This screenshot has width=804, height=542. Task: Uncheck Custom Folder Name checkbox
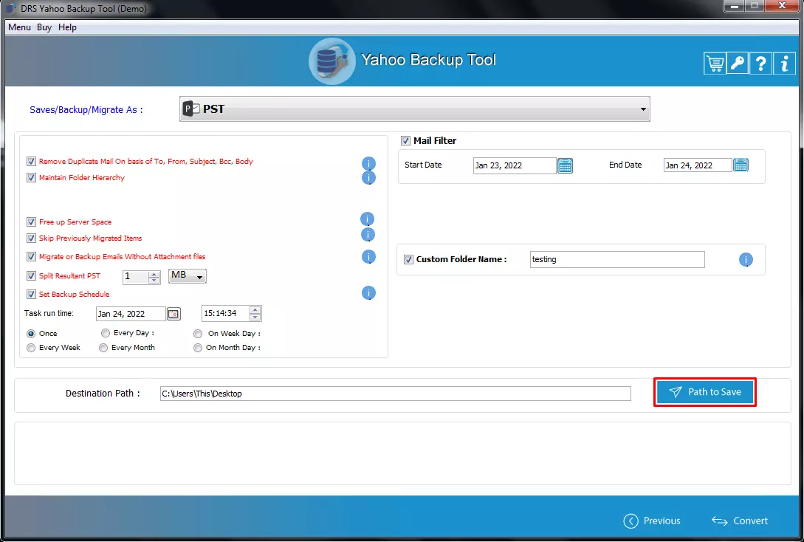(409, 259)
